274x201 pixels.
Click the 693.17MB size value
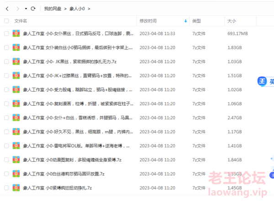237,34
